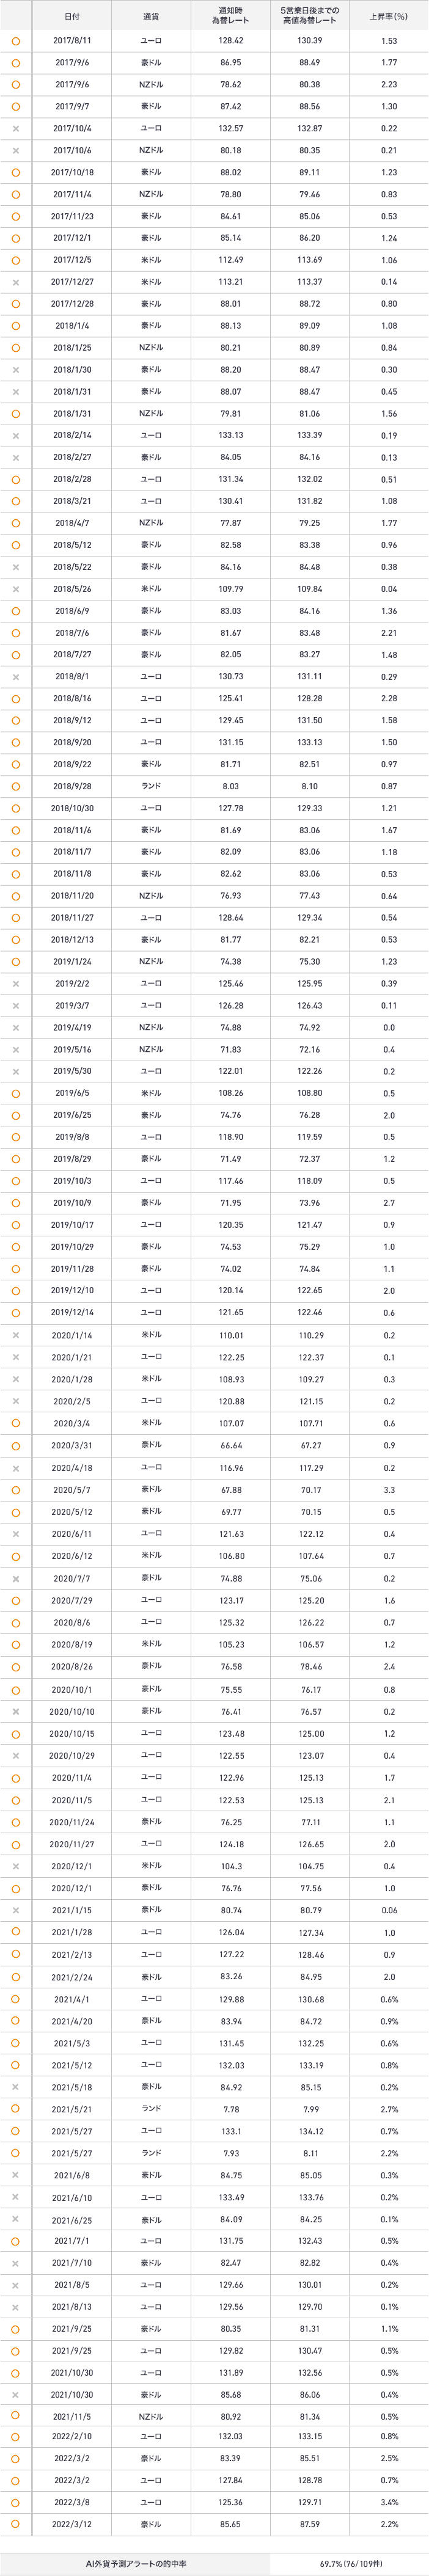Select the circle icon in the 2018/9/28 ランド row
The width and height of the screenshot is (429, 2576).
click(x=16, y=786)
